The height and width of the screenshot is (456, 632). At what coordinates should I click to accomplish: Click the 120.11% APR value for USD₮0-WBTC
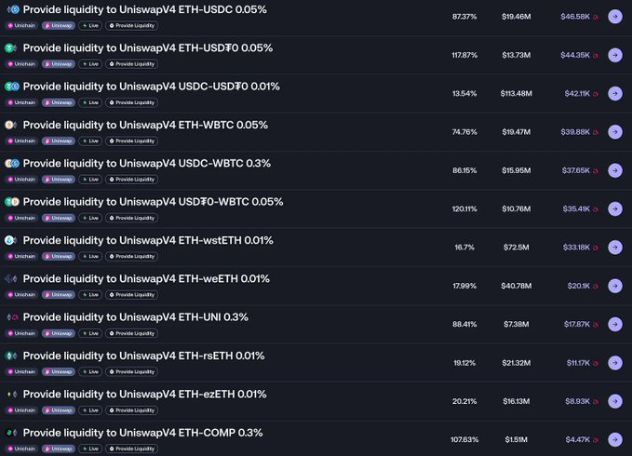[x=464, y=208]
